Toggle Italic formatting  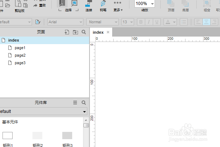[149, 22]
